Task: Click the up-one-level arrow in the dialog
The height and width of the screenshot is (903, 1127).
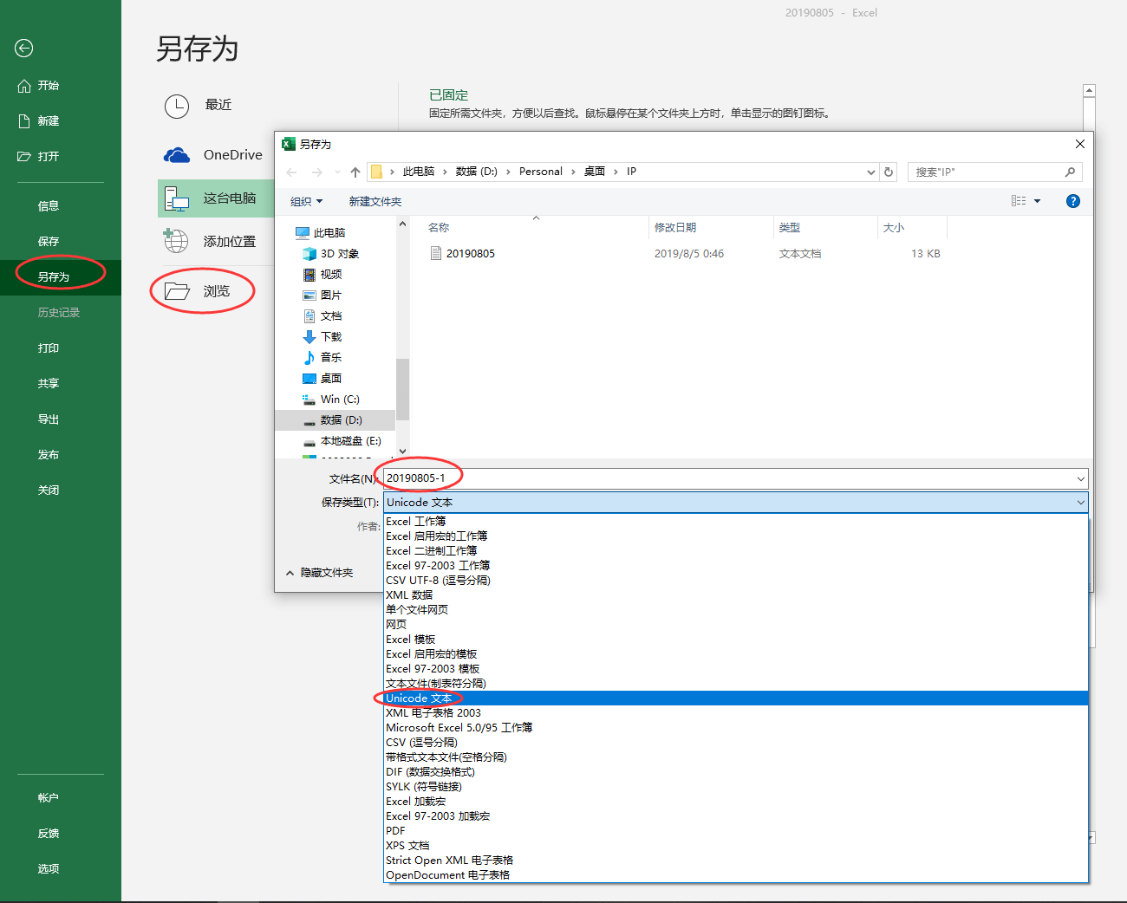Action: [355, 172]
